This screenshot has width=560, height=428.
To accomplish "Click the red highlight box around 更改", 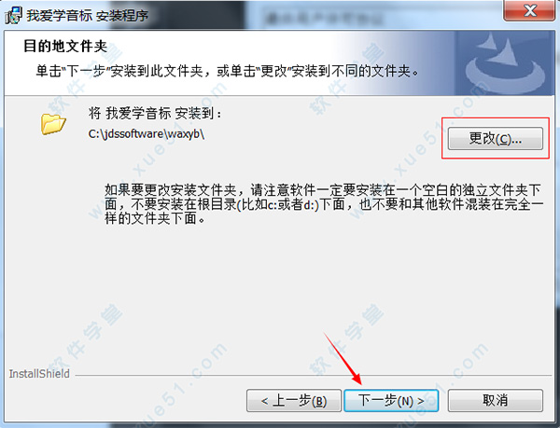I will coord(496,138).
